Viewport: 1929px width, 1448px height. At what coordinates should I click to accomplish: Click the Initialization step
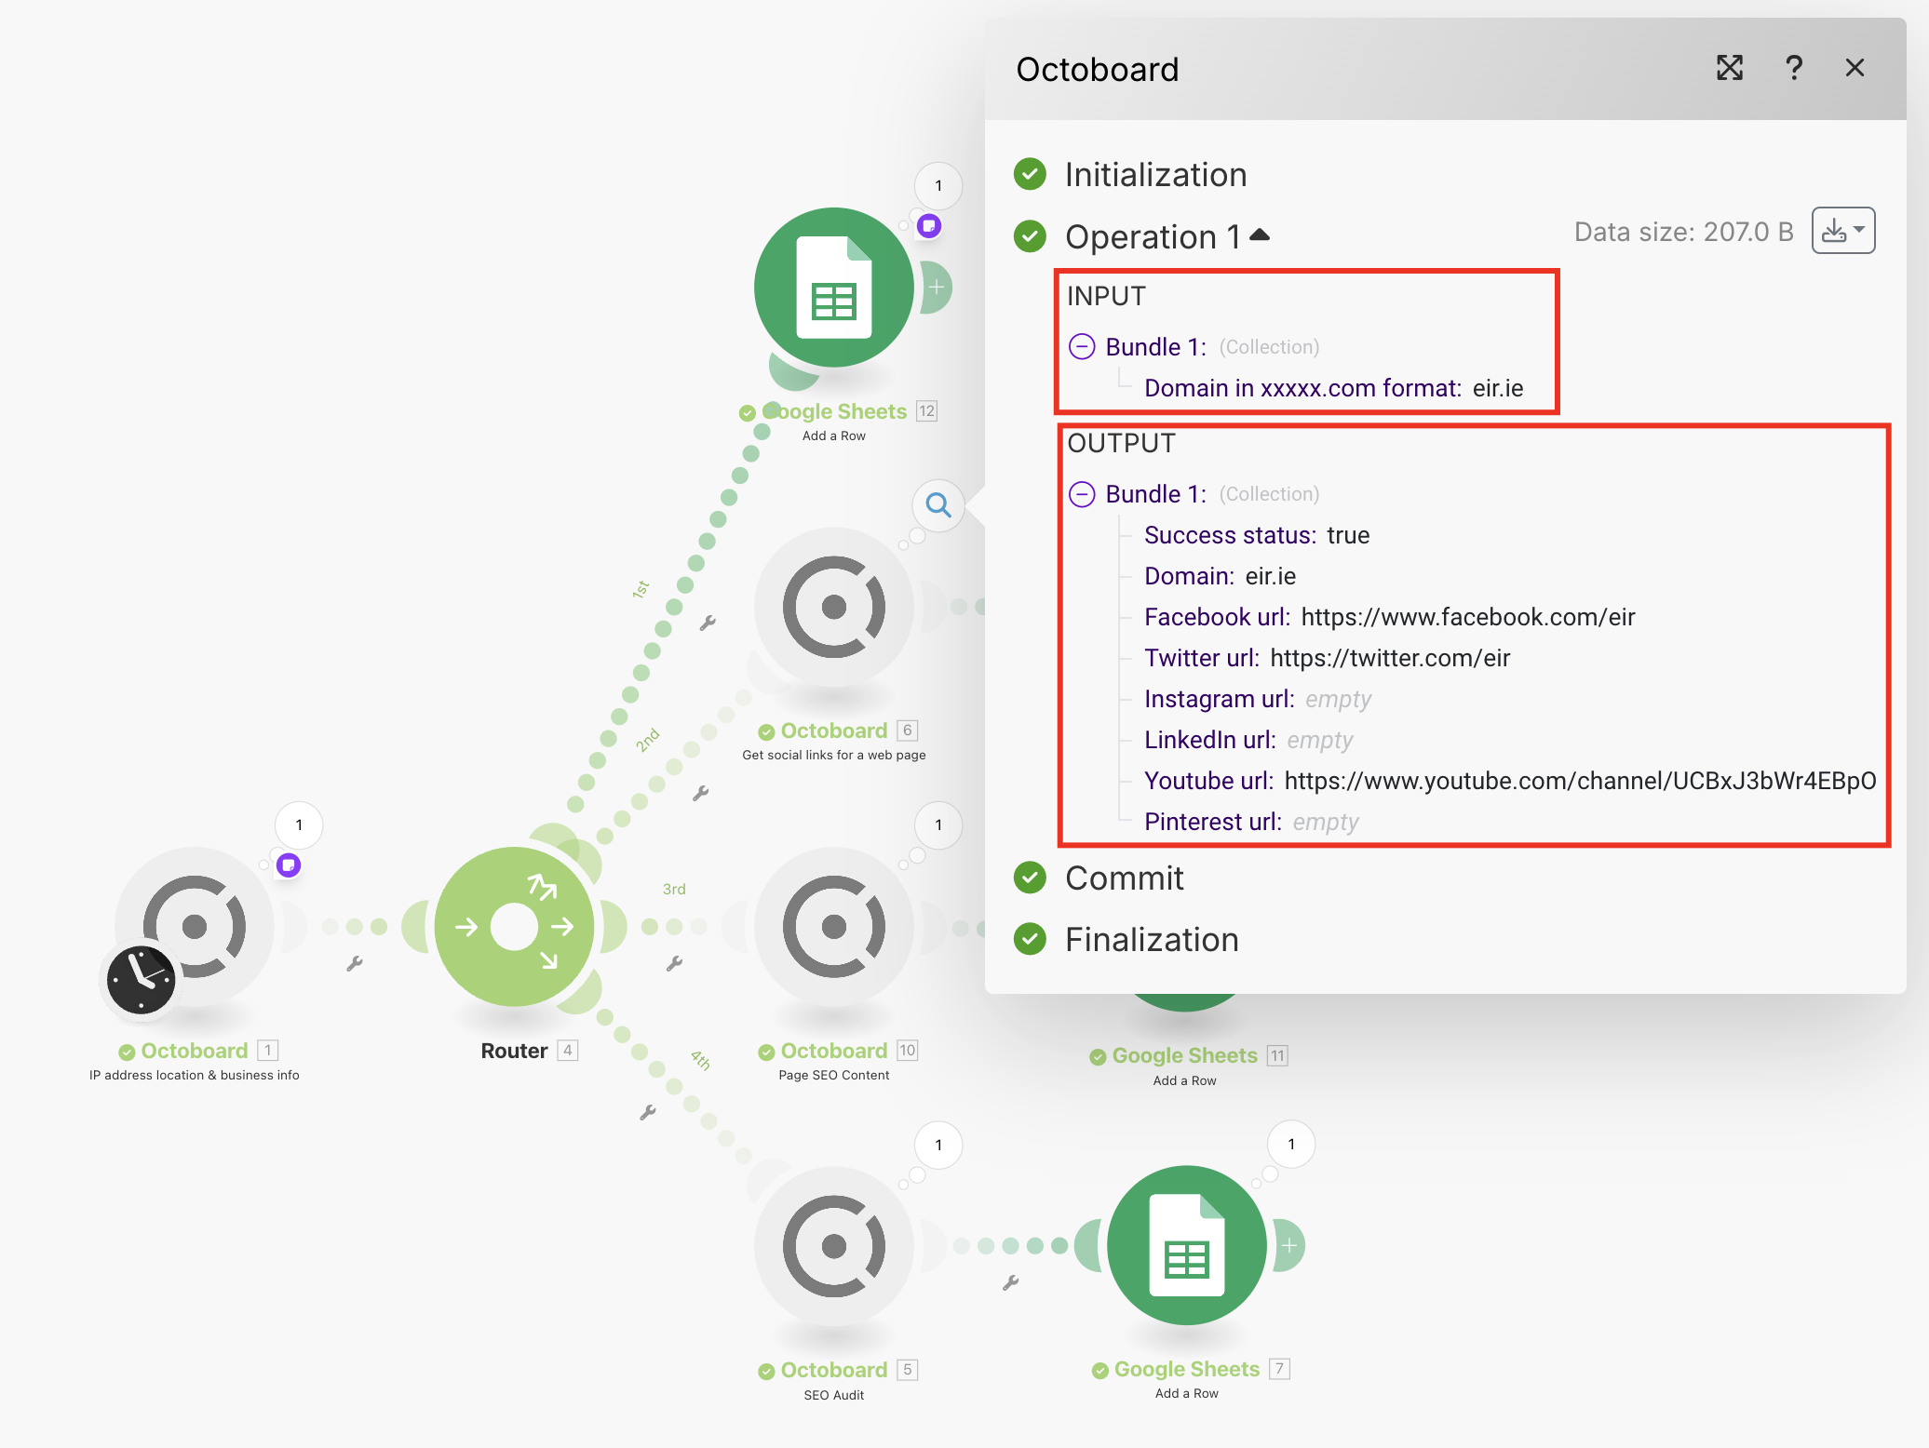pos(1154,175)
